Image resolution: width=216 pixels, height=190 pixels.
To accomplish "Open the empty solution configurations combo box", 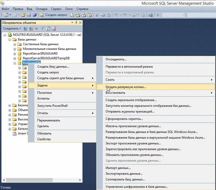I will point(173,15).
